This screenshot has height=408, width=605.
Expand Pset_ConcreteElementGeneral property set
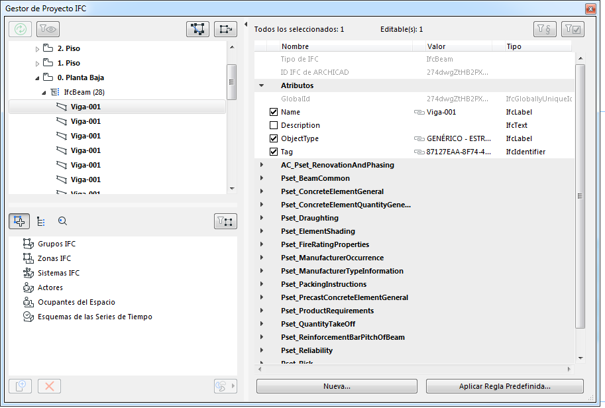coord(262,191)
